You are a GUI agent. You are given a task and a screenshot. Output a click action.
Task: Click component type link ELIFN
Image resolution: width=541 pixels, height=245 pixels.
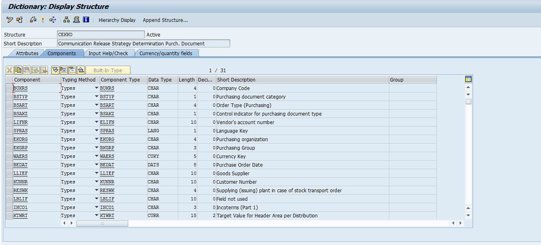(107, 122)
